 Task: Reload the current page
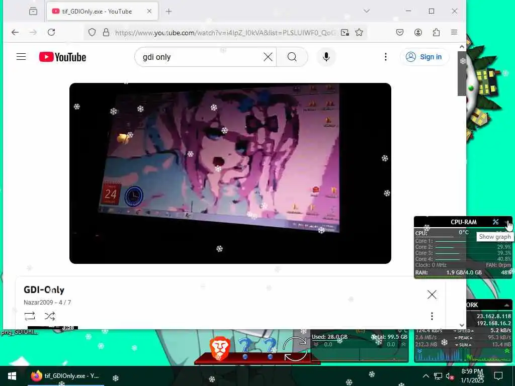click(x=51, y=32)
